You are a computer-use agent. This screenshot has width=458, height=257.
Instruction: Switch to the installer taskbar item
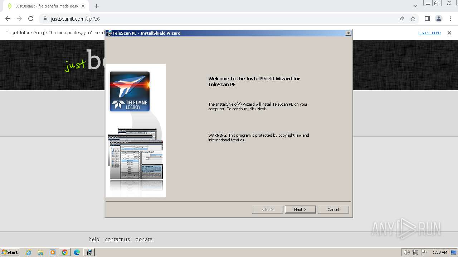pyautogui.click(x=89, y=252)
